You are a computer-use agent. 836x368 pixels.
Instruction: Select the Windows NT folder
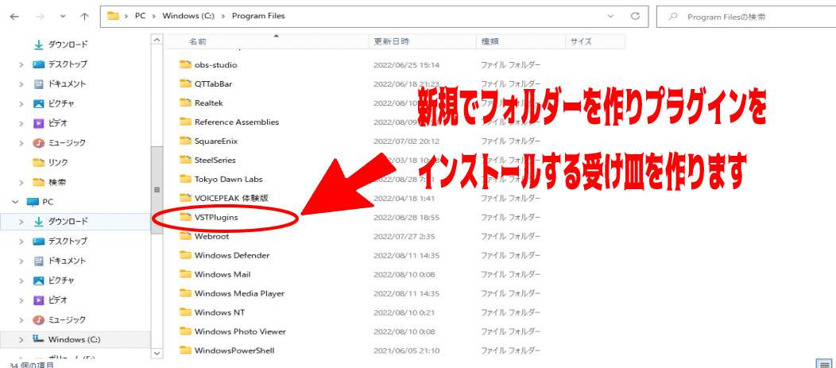tap(219, 312)
